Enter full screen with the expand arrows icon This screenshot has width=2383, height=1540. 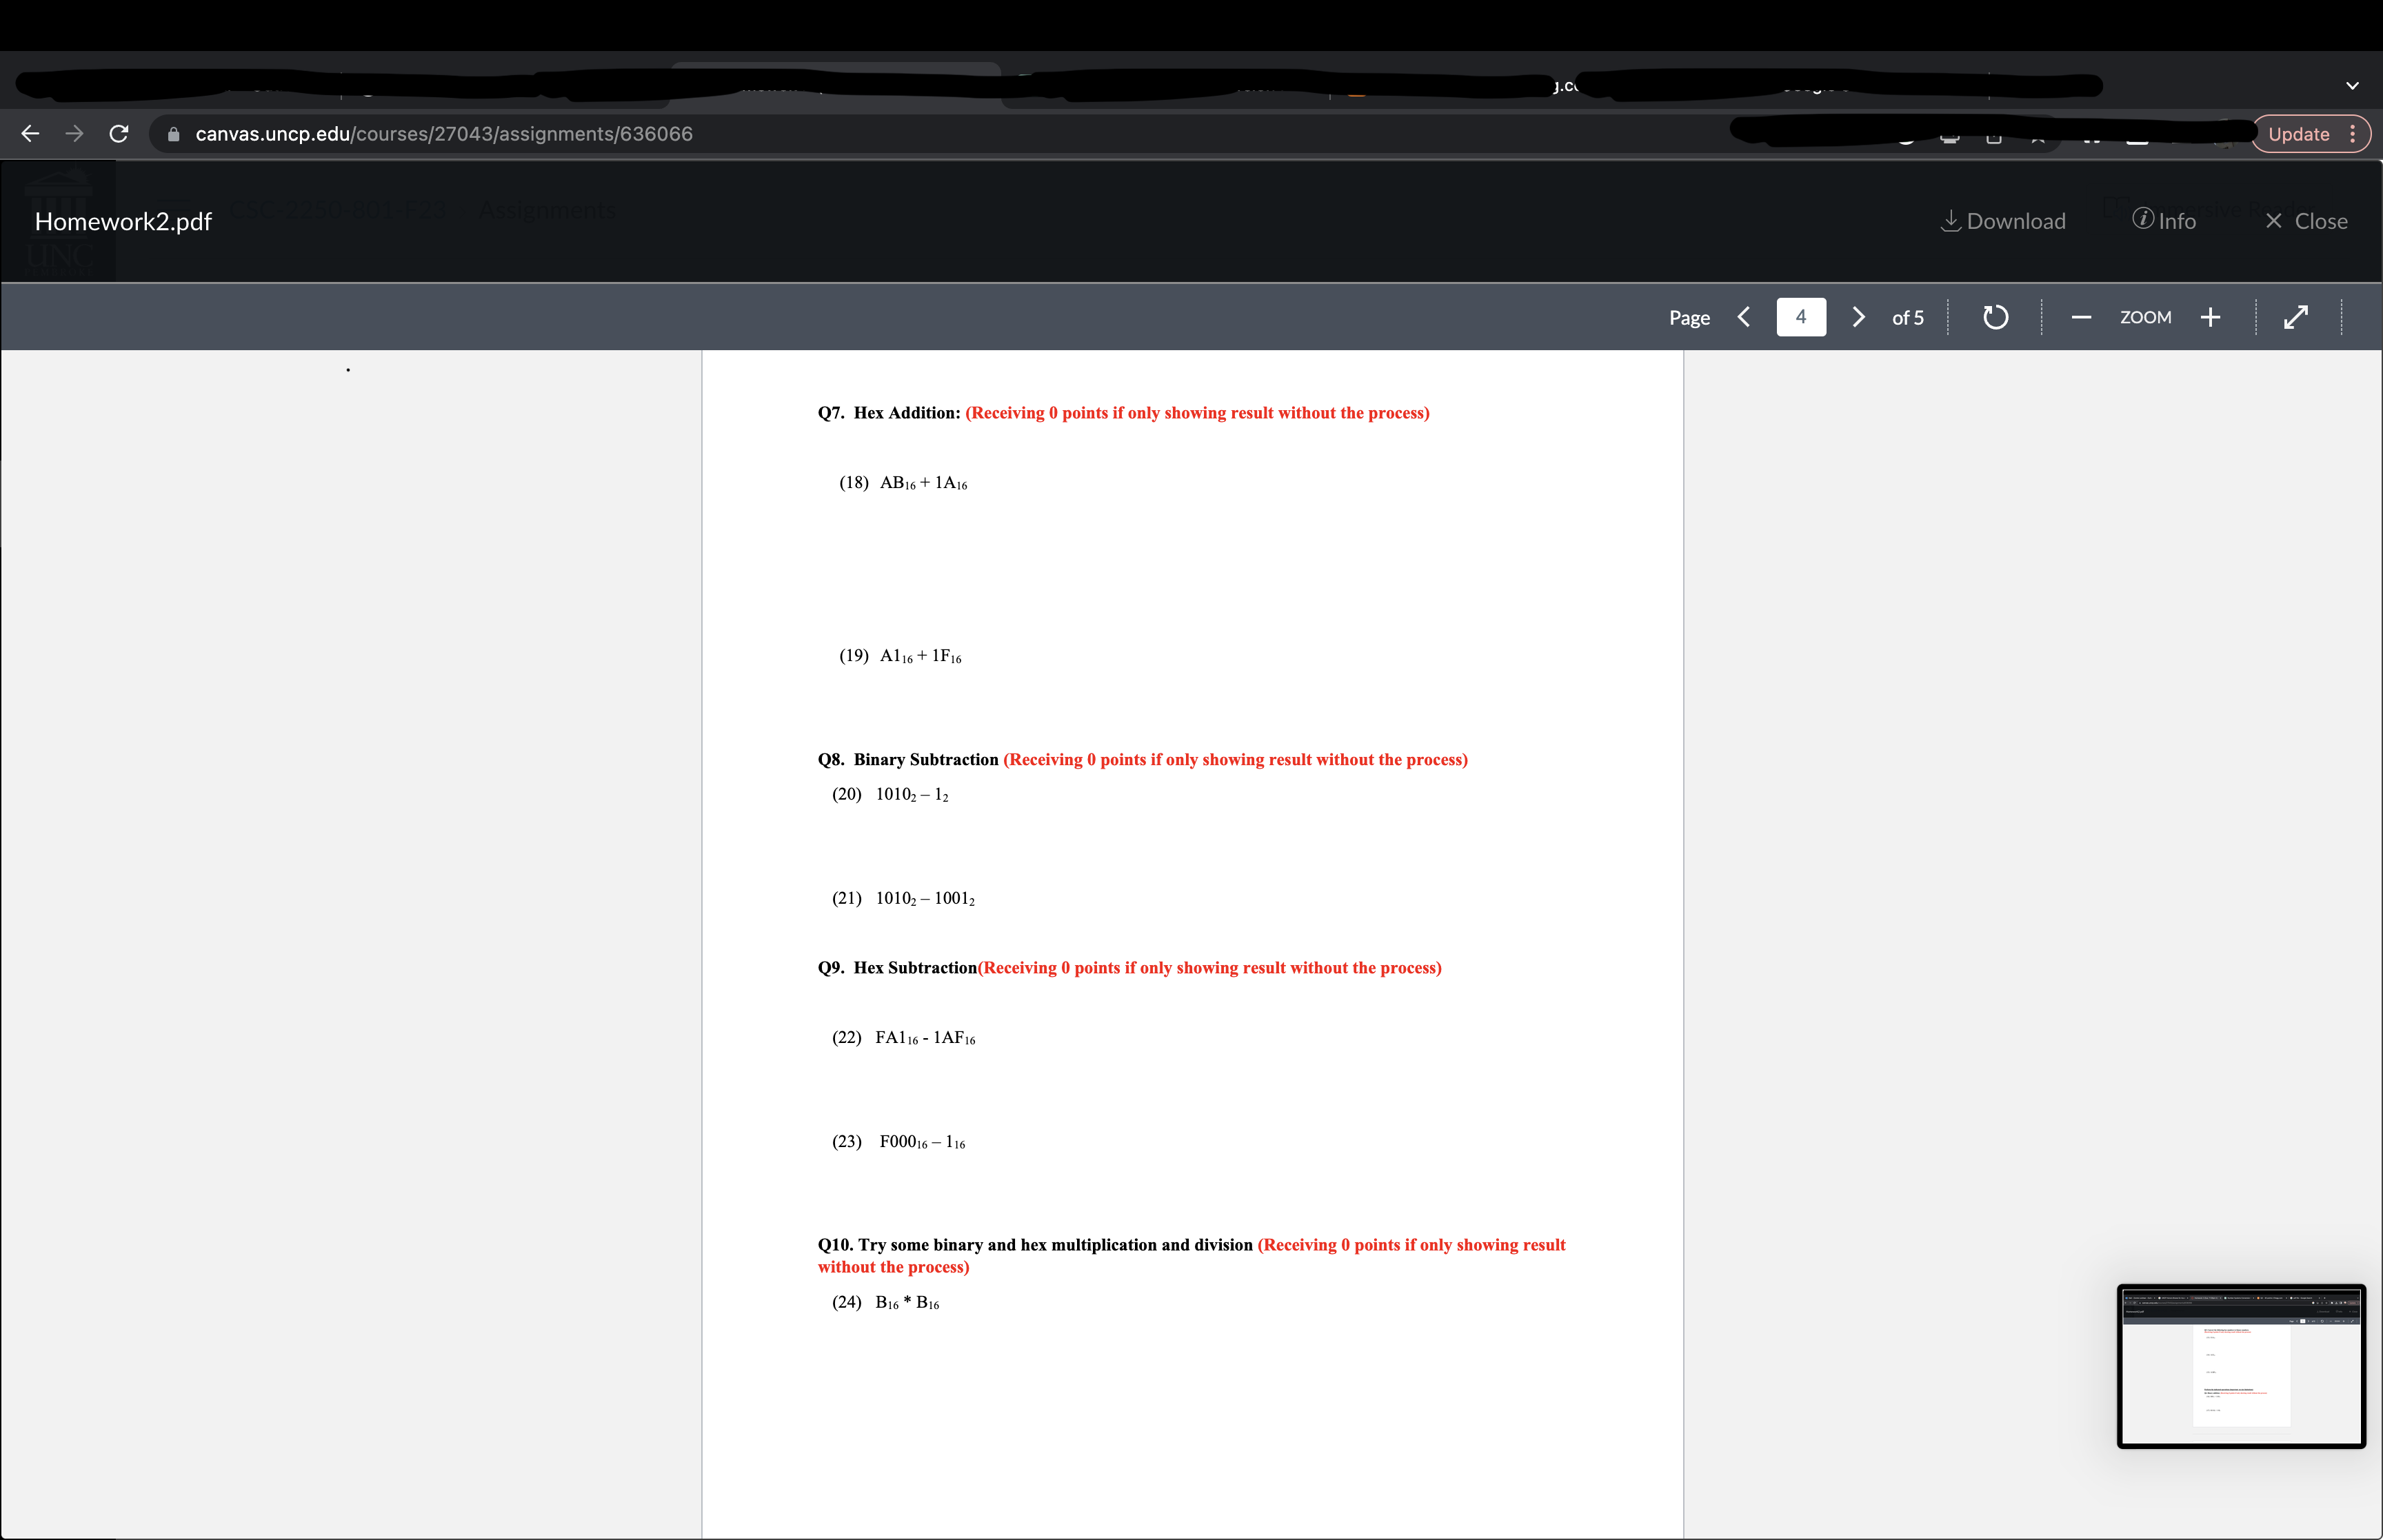coord(2296,317)
